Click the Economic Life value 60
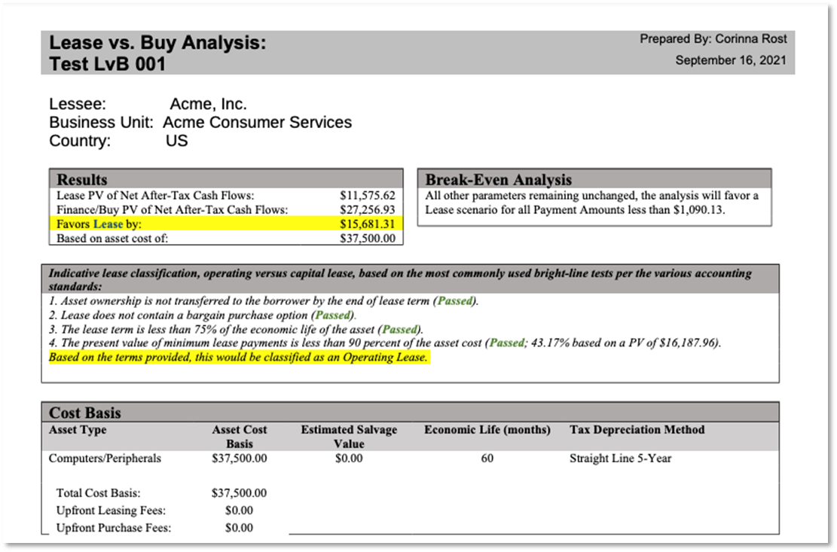The height and width of the screenshot is (552, 837). (487, 459)
